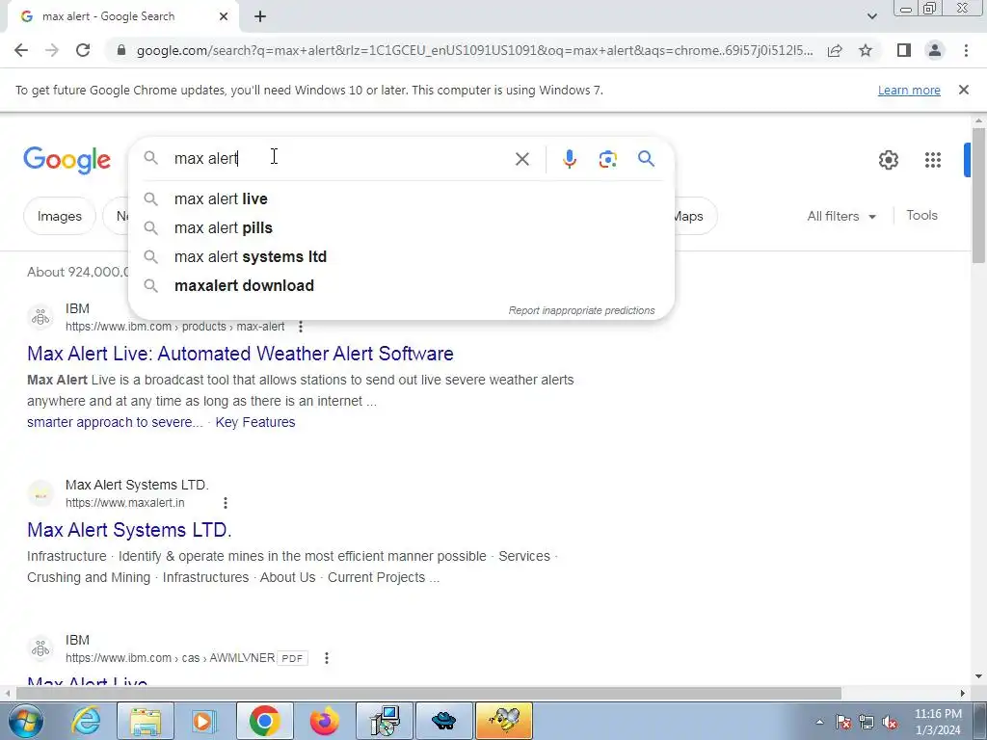987x740 pixels.
Task: Close the max alert Google Search tab
Action: pos(224,17)
